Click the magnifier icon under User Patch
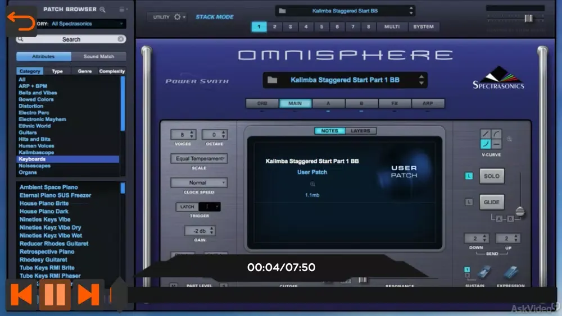562x316 pixels. pyautogui.click(x=312, y=184)
